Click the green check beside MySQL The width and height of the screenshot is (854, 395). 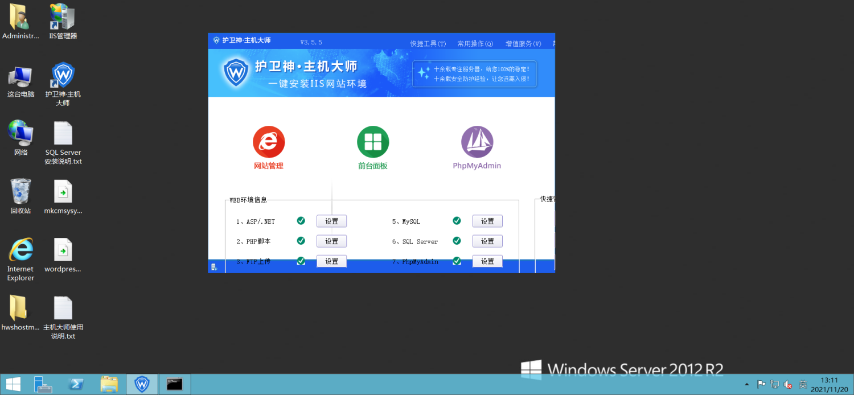[457, 221]
